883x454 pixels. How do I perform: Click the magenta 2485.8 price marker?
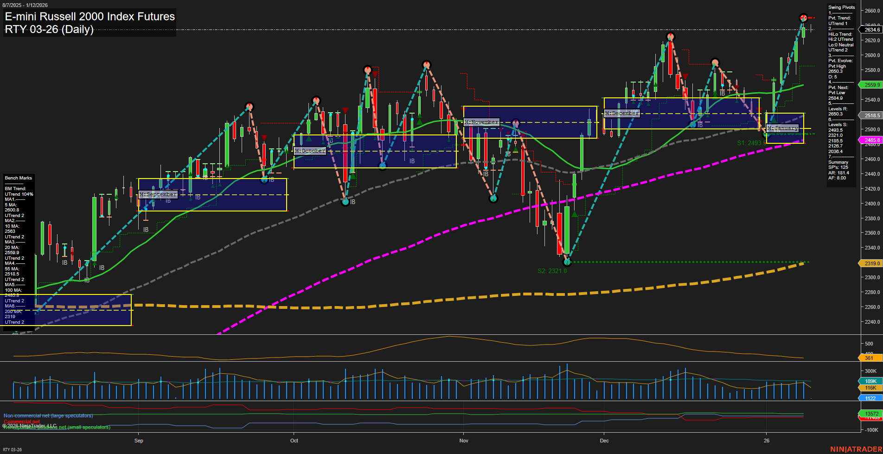pyautogui.click(x=871, y=140)
